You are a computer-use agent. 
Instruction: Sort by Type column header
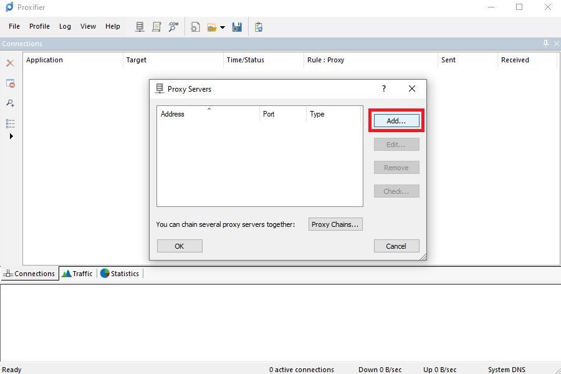(x=333, y=114)
